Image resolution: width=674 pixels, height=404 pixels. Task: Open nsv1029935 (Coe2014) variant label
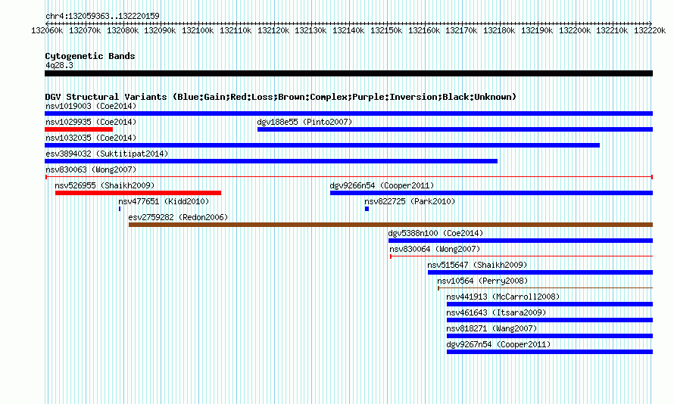pos(91,122)
